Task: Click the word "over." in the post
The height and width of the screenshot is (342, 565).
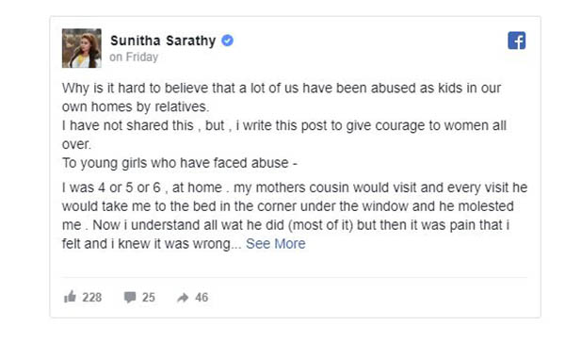Action: [x=76, y=144]
